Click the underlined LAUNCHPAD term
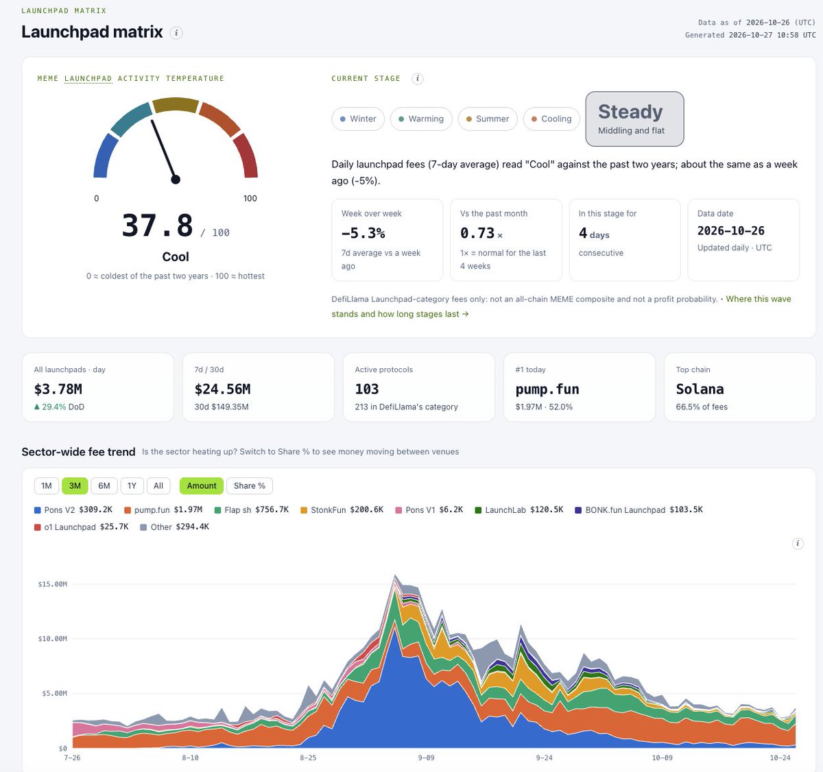The image size is (823, 772). [88, 79]
